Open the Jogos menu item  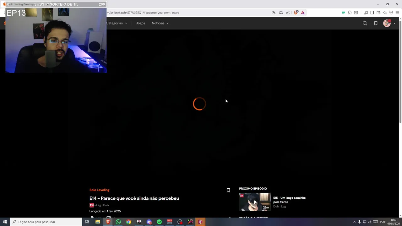tap(140, 23)
